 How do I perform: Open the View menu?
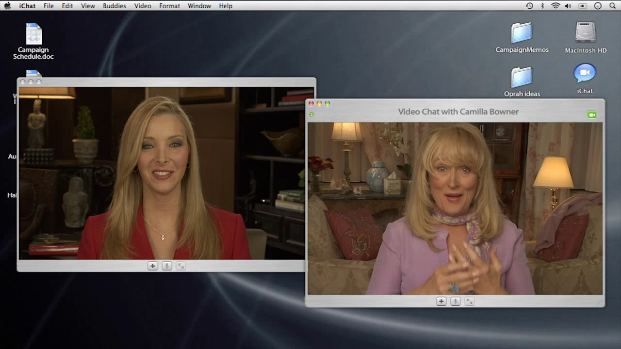(88, 6)
